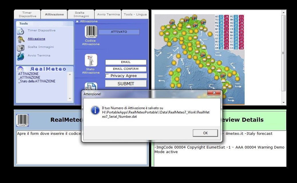The image size is (297, 183).
Task: Click the first 'ATTIVAZIONE' log line
Action: (x=28, y=74)
